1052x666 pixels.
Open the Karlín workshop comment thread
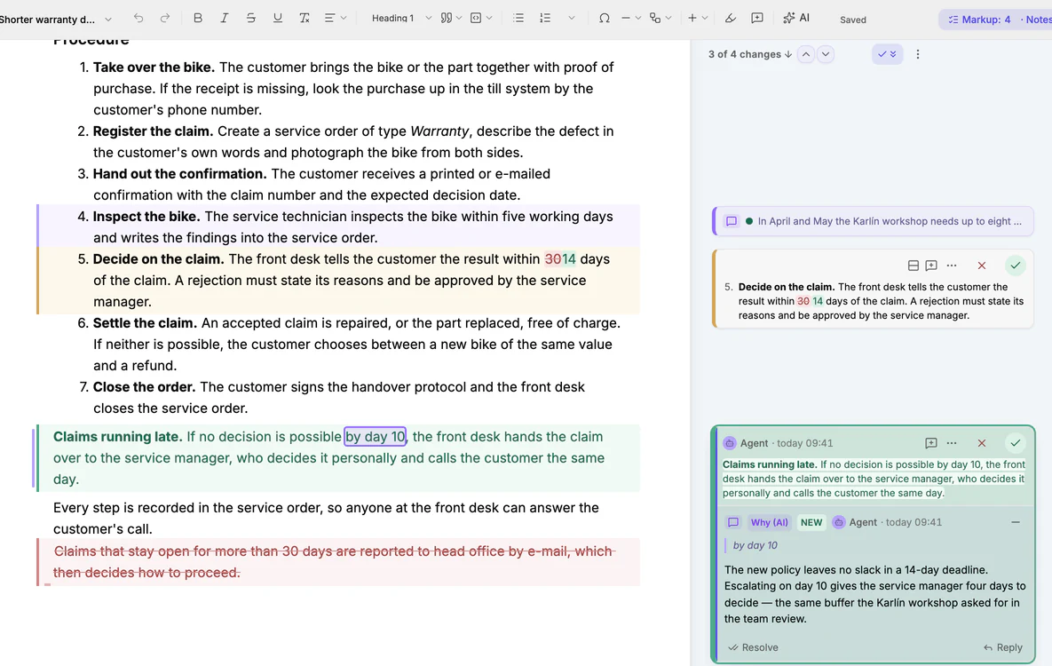pos(873,221)
